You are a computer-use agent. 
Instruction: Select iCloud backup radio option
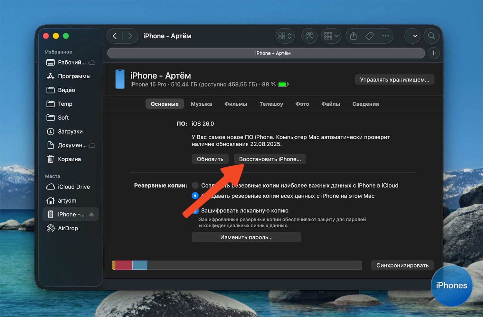click(x=195, y=186)
